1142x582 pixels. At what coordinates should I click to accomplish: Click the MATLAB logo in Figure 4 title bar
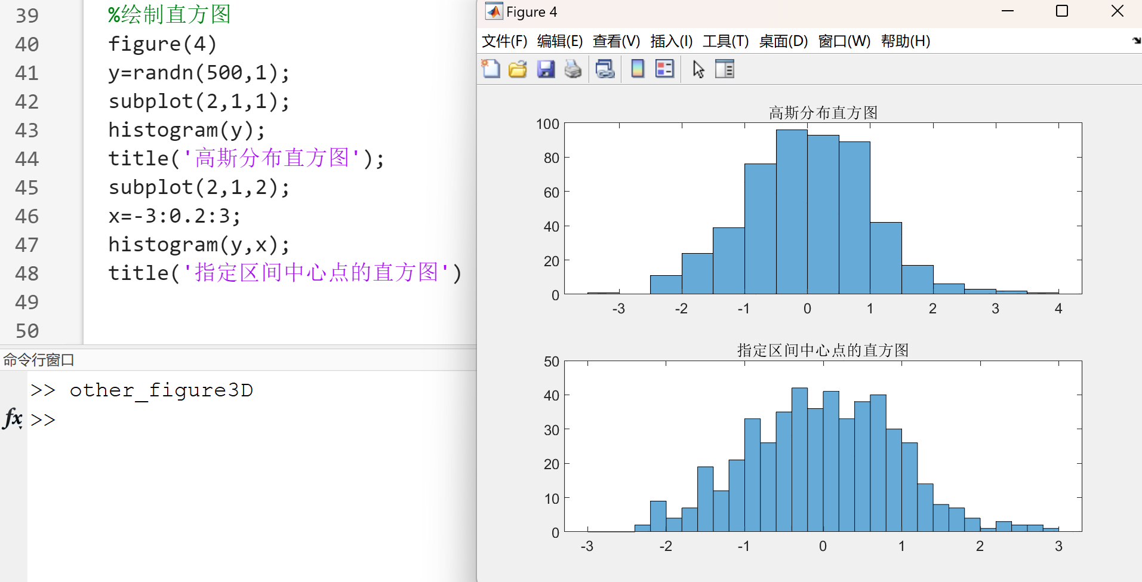tap(494, 11)
